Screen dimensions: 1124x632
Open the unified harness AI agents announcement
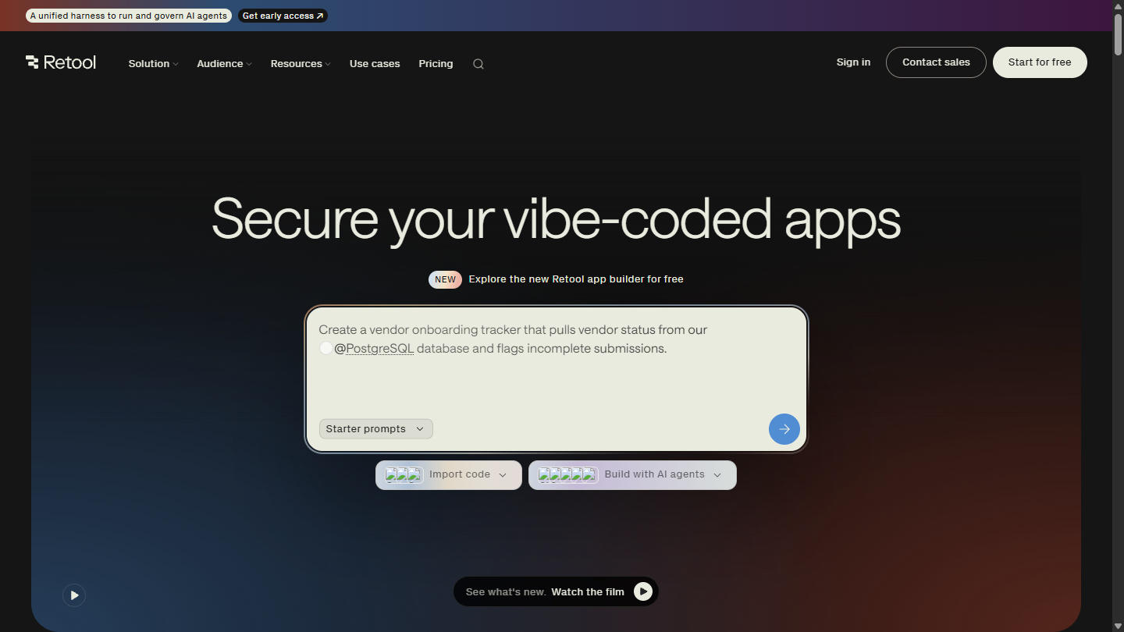click(129, 16)
